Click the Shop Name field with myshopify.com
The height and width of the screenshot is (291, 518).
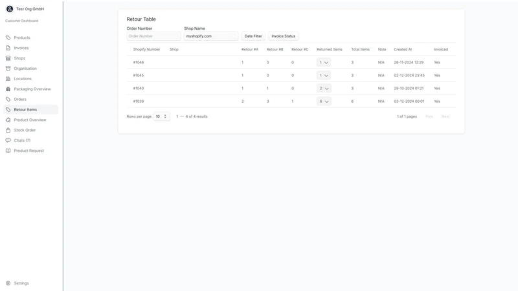(x=211, y=36)
